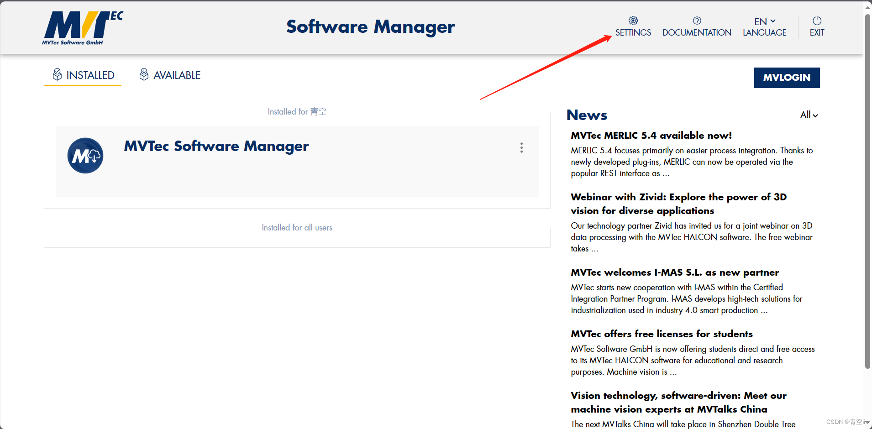Click the 'Installed for 青空' section label
This screenshot has height=429, width=872.
click(297, 112)
